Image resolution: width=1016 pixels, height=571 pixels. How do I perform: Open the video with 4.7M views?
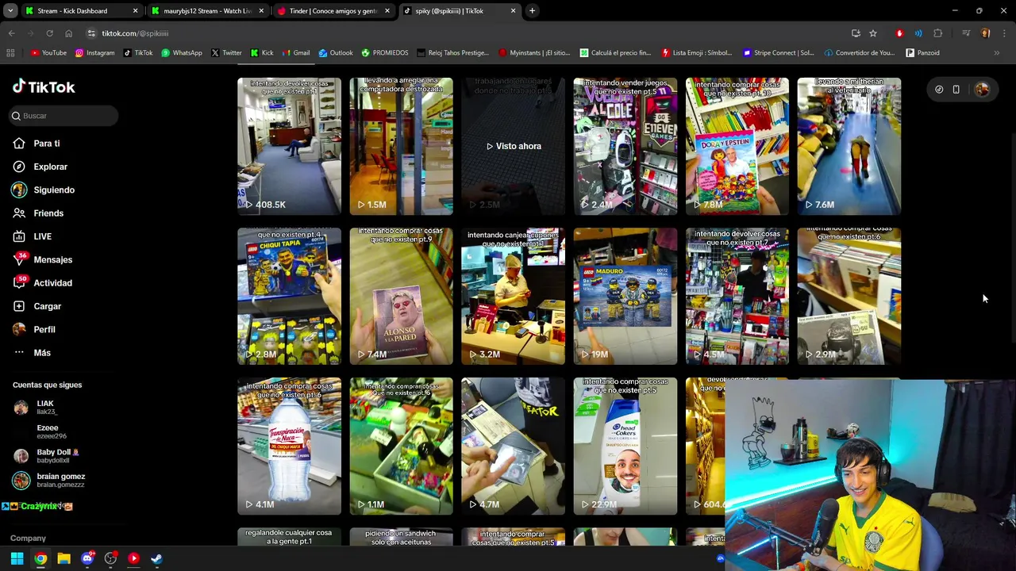(x=513, y=446)
